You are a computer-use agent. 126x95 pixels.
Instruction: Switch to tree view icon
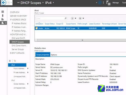(15, 61)
